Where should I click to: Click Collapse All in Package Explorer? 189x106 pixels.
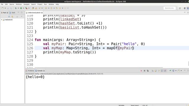coord(9,16)
